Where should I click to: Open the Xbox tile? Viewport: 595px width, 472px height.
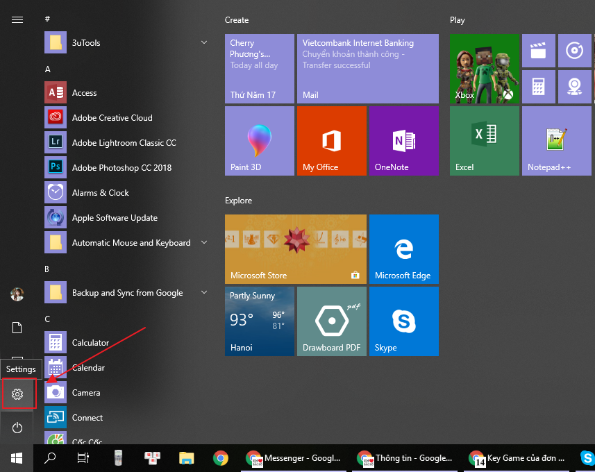click(x=484, y=69)
